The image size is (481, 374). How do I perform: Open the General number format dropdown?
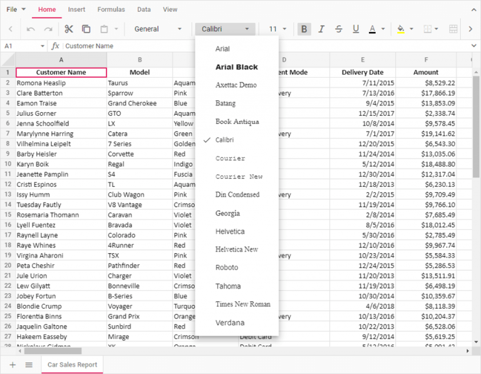click(x=158, y=29)
